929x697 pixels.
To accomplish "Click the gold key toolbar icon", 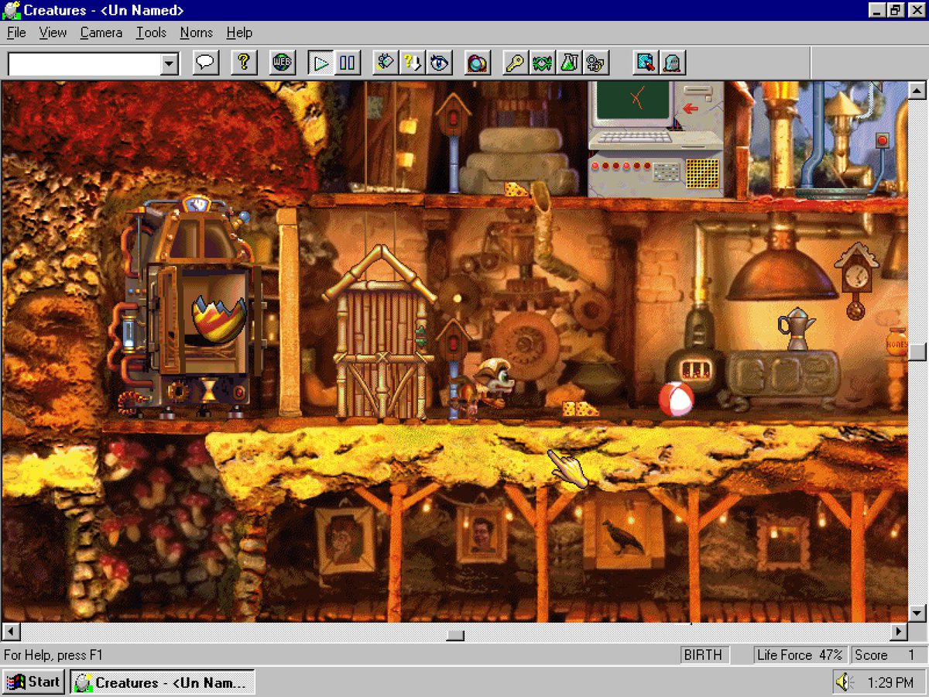I will [515, 63].
